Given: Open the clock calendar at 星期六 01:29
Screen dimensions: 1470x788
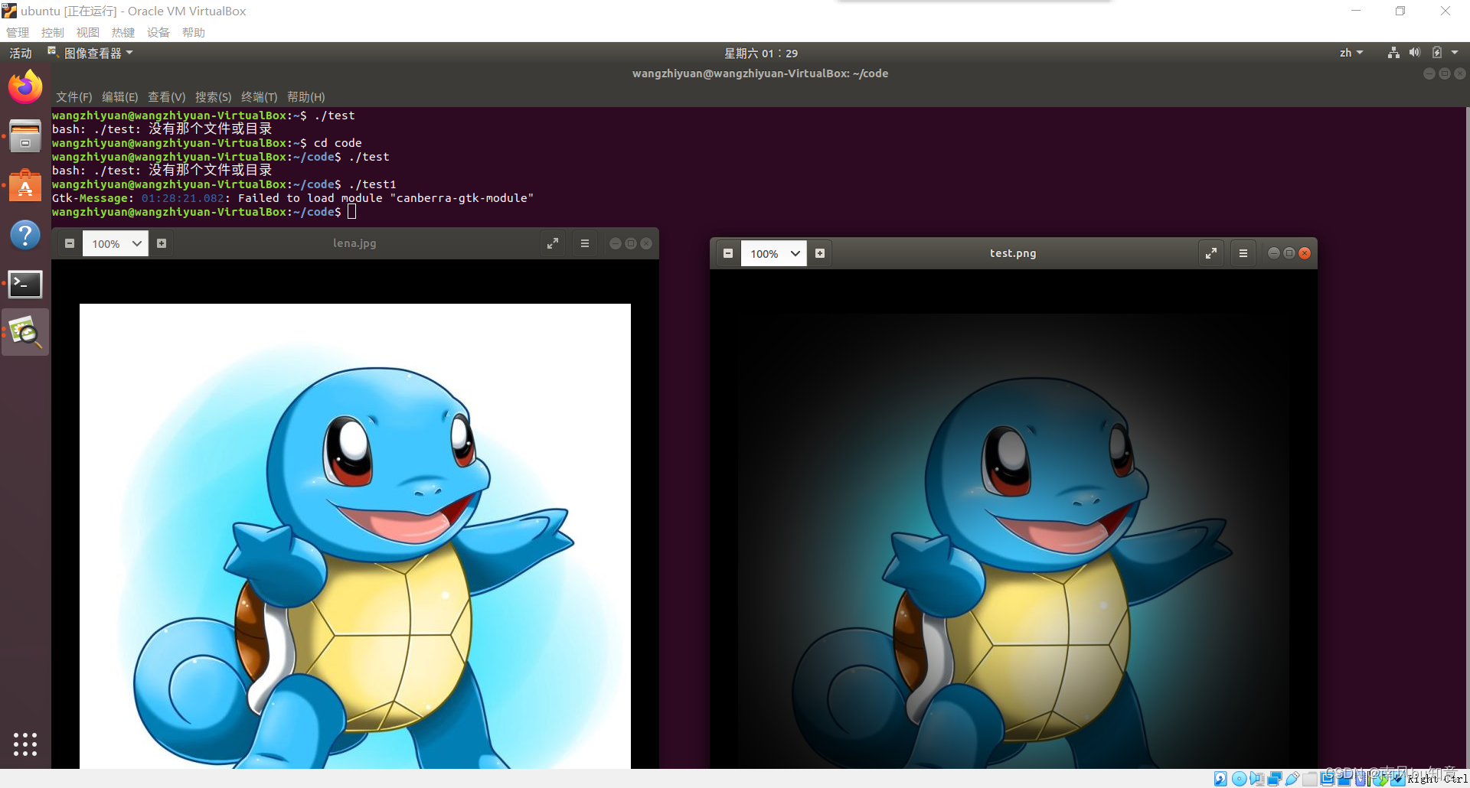Looking at the screenshot, I should (761, 53).
